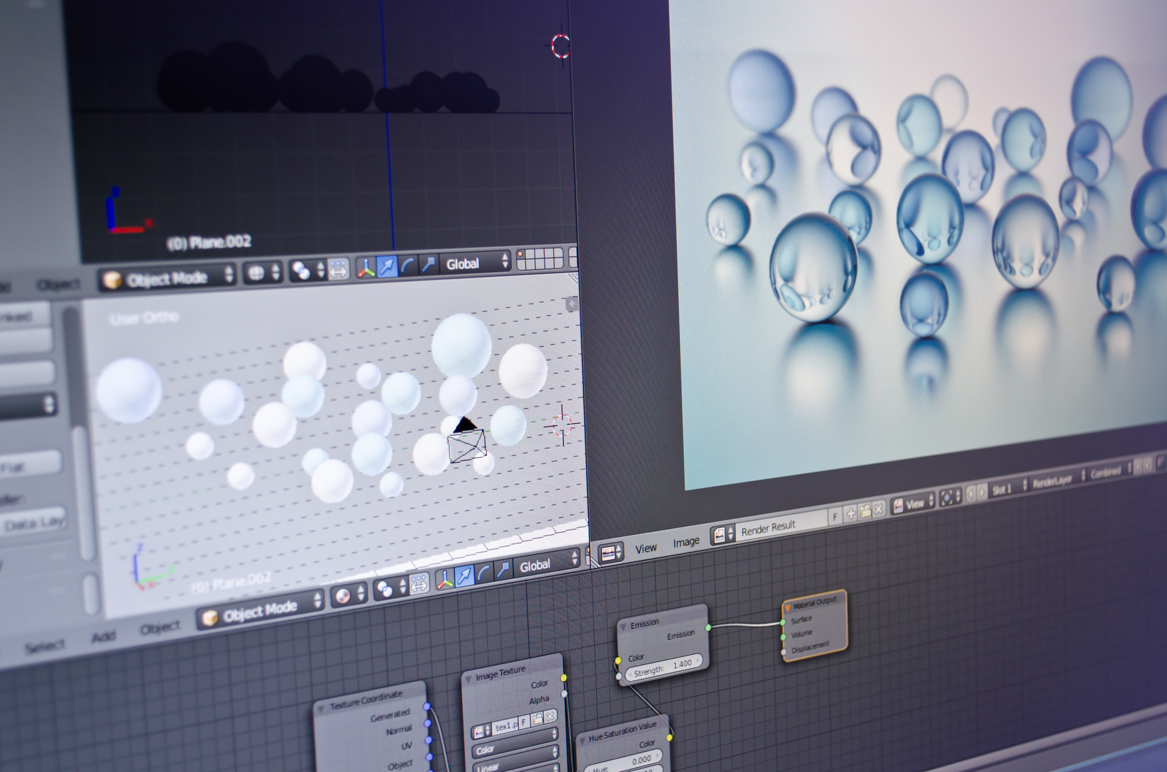Viewport: 1167px width, 772px height.
Task: Open the Add menu in the lower 3D viewport header
Action: click(x=103, y=637)
